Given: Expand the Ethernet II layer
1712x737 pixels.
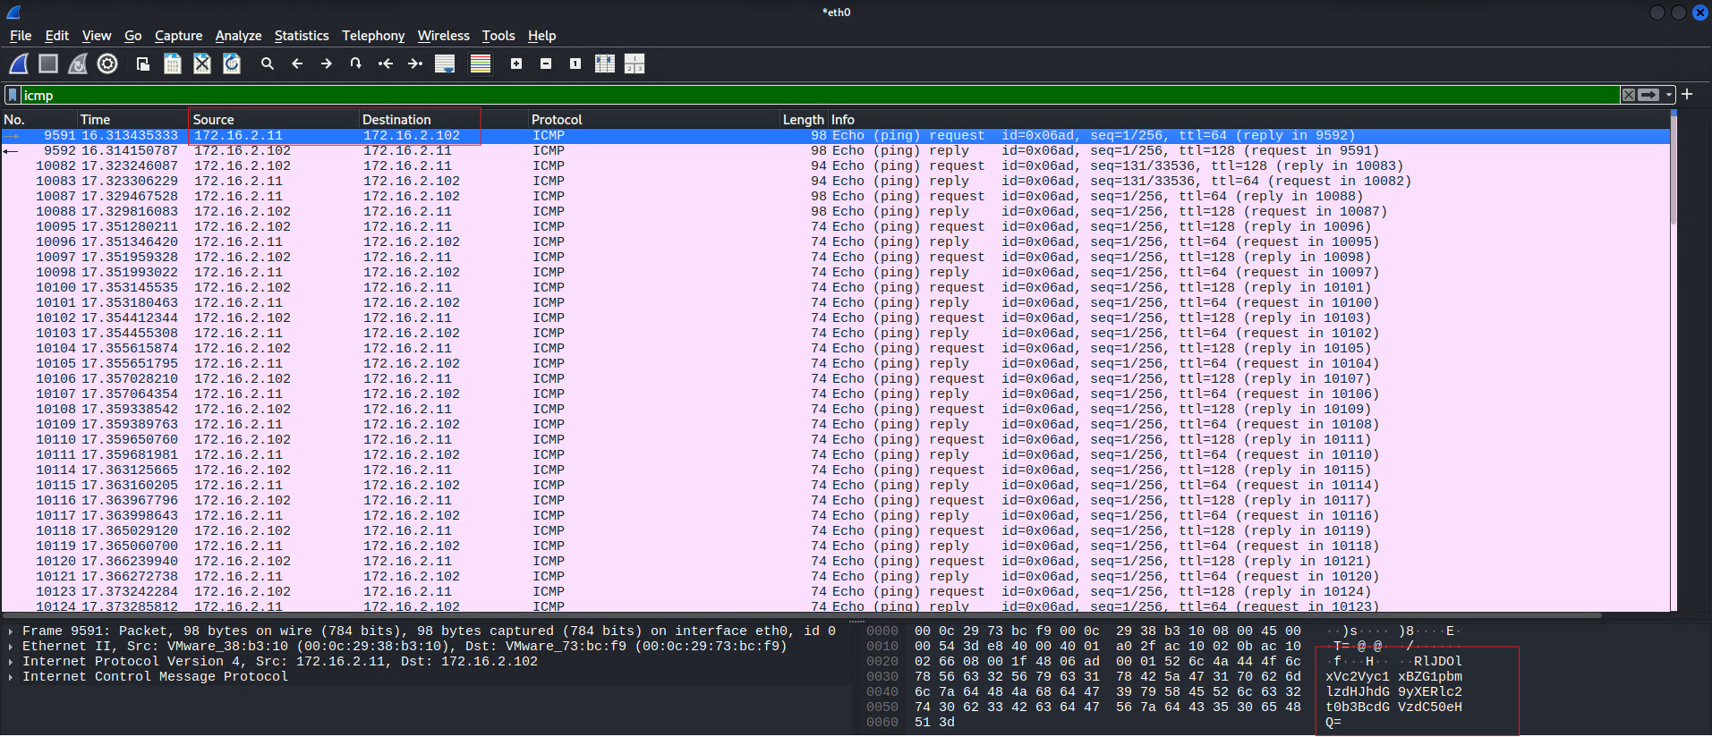Looking at the screenshot, I should 11,647.
